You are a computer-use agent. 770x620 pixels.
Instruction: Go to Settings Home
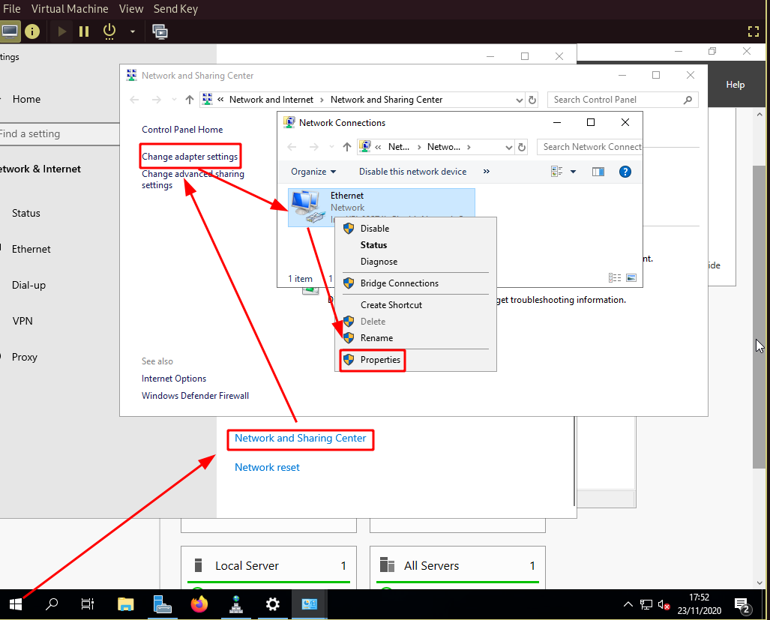coord(26,99)
